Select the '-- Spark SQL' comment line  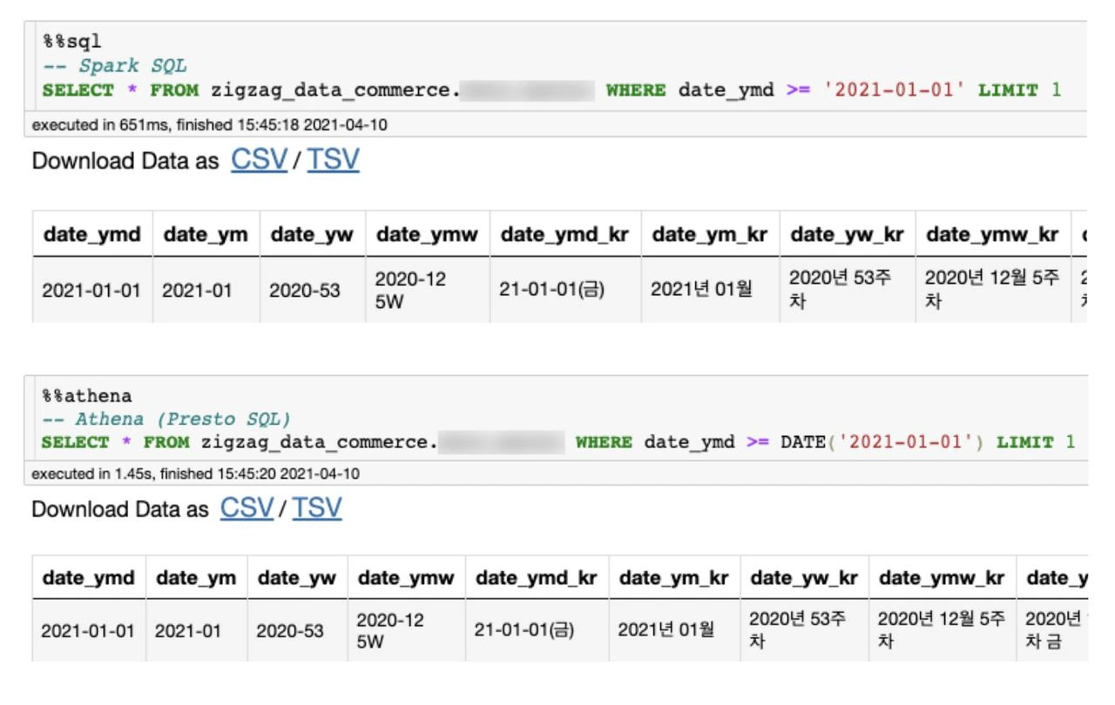point(114,66)
